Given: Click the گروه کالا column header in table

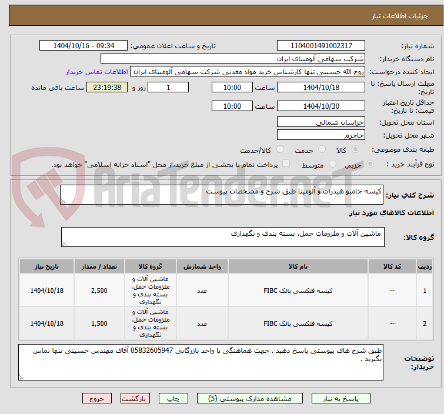Looking at the screenshot, I should (151, 266).
